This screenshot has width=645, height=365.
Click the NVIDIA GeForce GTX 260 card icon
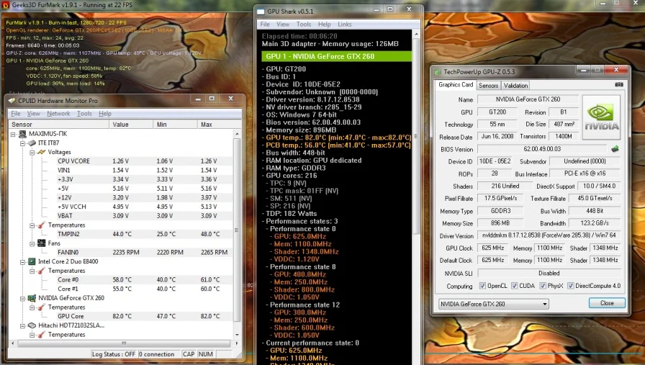pyautogui.click(x=32, y=298)
